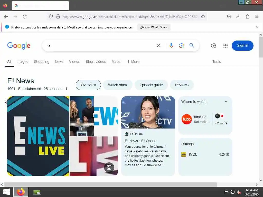Click the magnifier search button
Screen dimensions: 263x197
click(x=192, y=45)
